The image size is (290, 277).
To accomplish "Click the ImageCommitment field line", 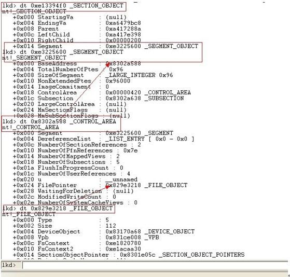I will [x=61, y=87].
